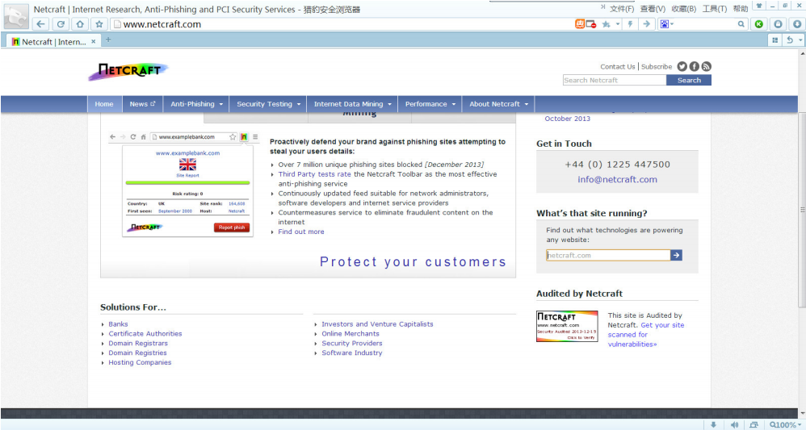Click the ad-block icon with red minus
Image resolution: width=806 pixels, height=430 pixels.
[x=590, y=24]
